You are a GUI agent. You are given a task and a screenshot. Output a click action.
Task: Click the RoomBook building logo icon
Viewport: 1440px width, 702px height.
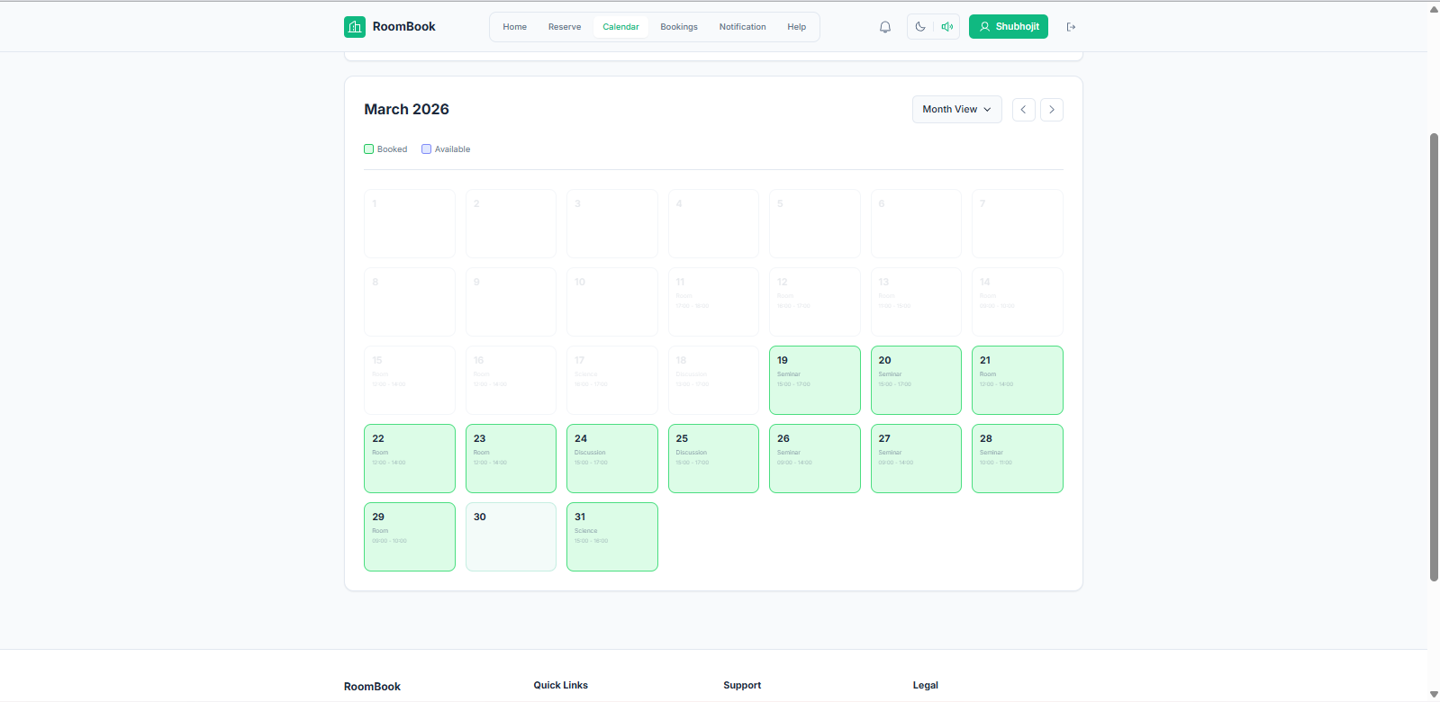click(x=355, y=27)
